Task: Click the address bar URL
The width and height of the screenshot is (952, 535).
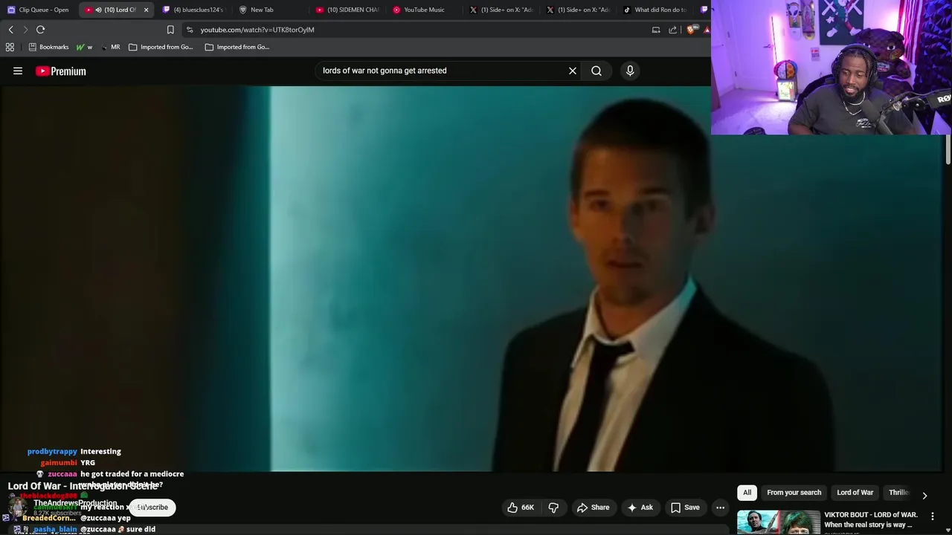Action: point(257,30)
